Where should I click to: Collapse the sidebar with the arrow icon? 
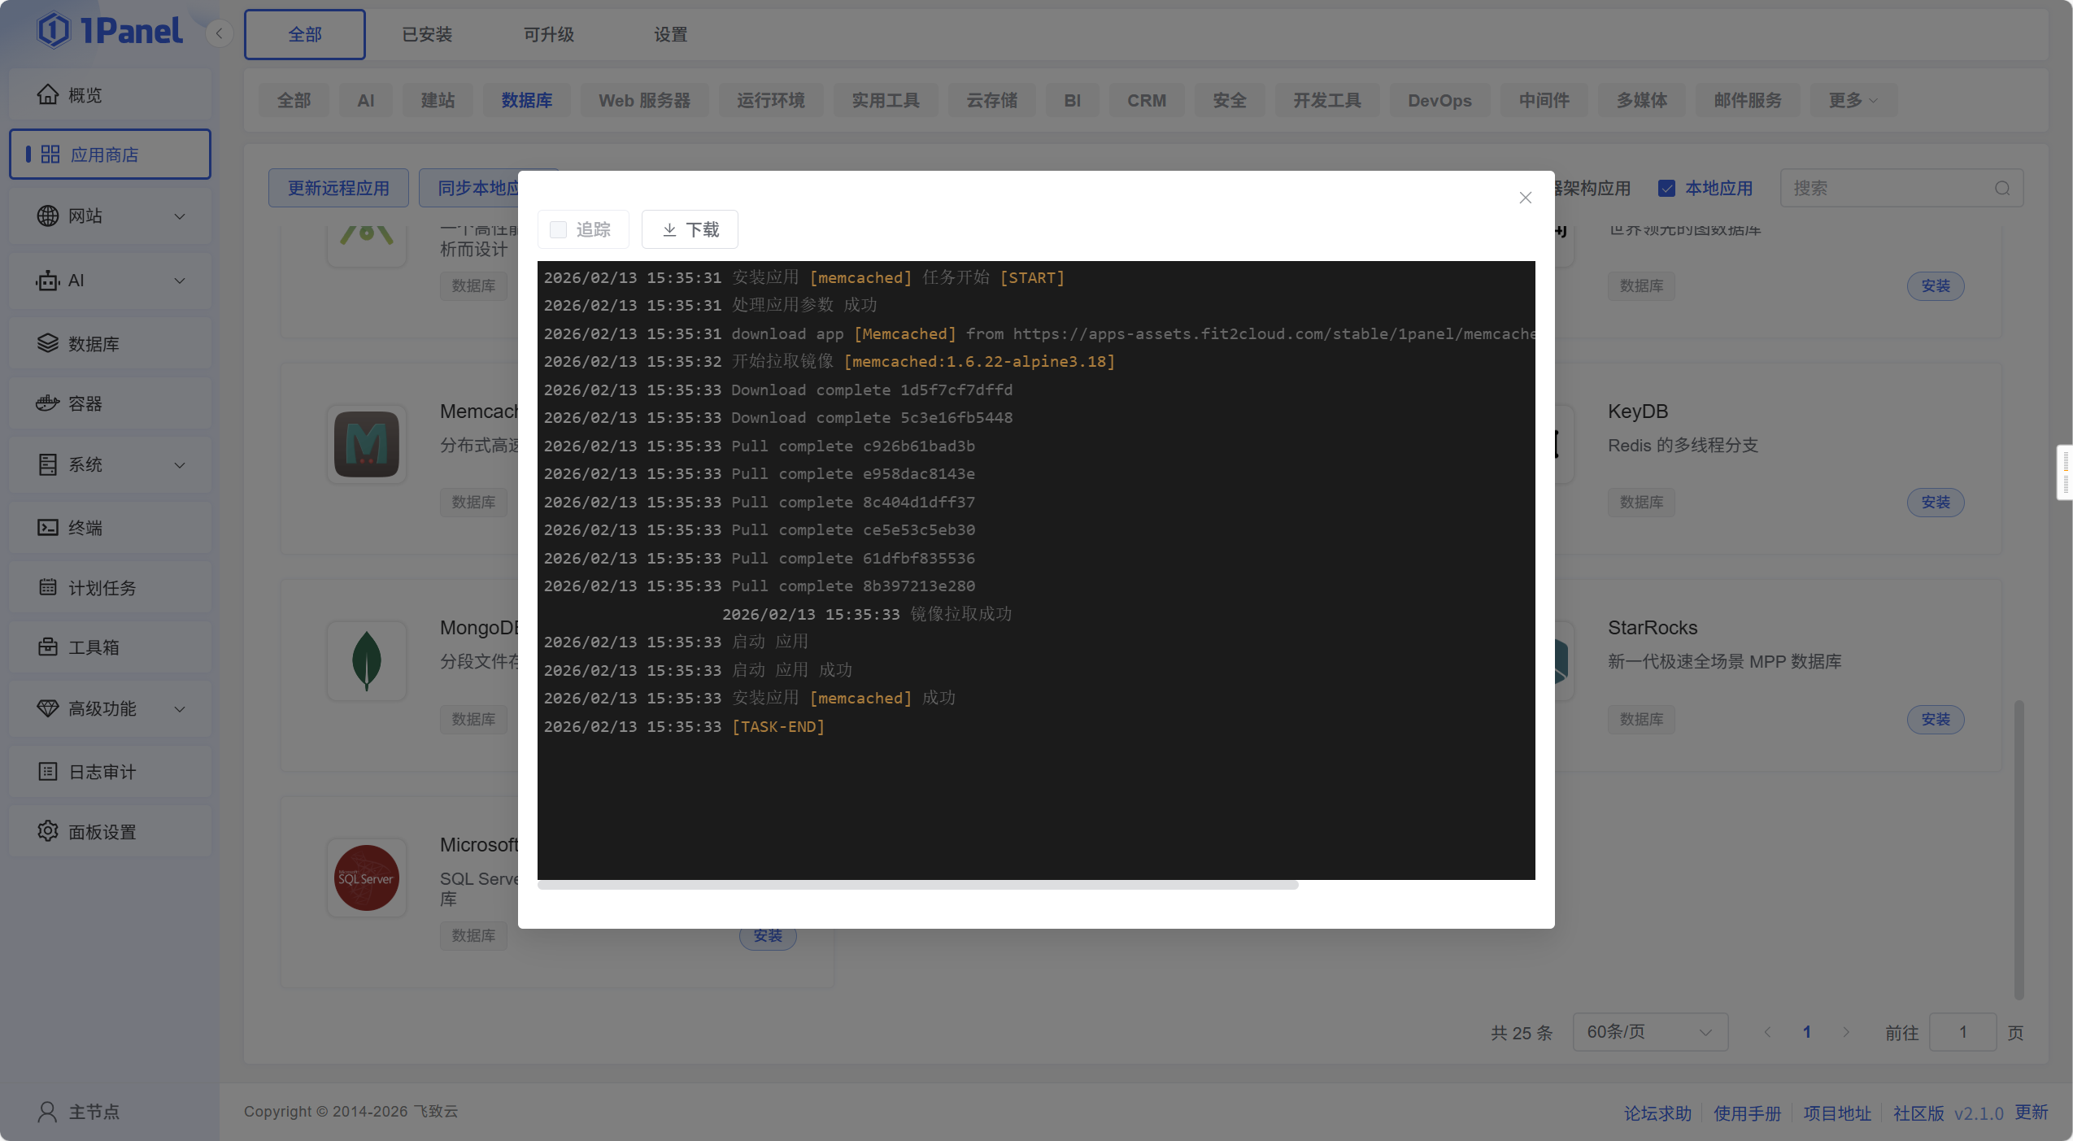tap(219, 33)
